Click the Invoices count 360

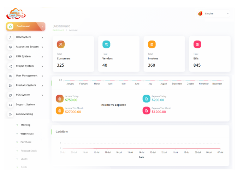pos(152,65)
